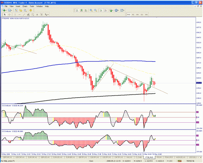Zoom out of the chart
Viewport: 203px width, 163px height.
[x=95, y=10]
